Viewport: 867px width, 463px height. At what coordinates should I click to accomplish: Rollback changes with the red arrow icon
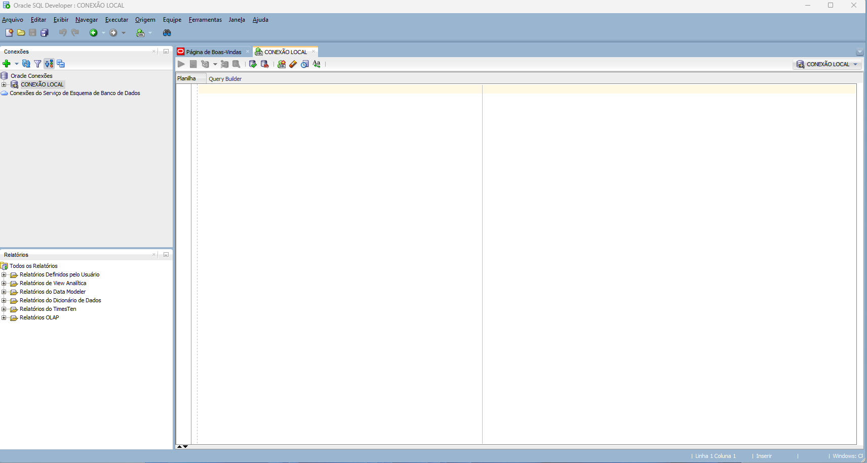click(x=264, y=64)
